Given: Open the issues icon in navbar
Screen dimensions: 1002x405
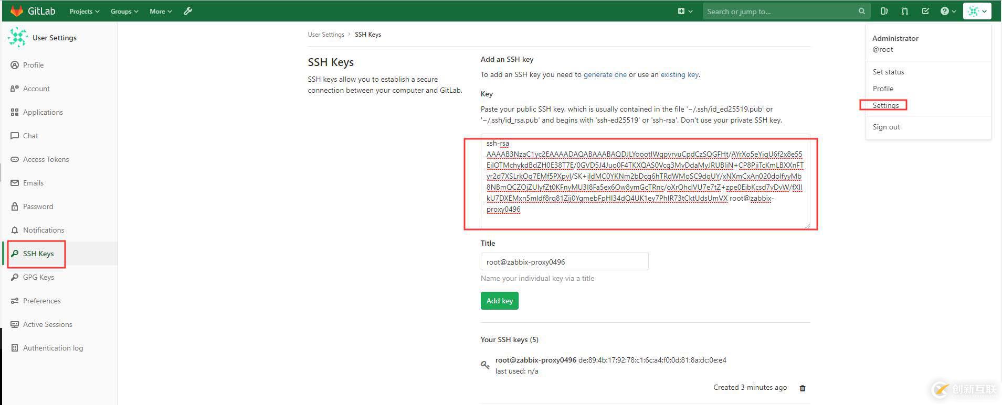Looking at the screenshot, I should [x=884, y=11].
